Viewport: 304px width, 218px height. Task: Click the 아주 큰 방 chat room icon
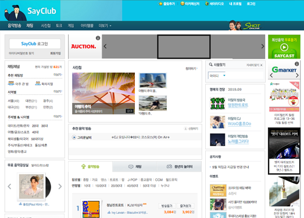pos(11,83)
